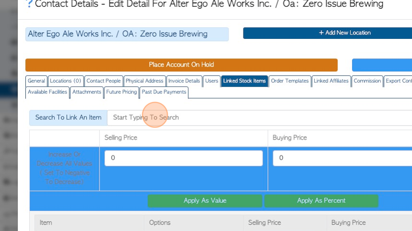Open the Contact People tab
This screenshot has height=231, width=412.
[x=103, y=81]
